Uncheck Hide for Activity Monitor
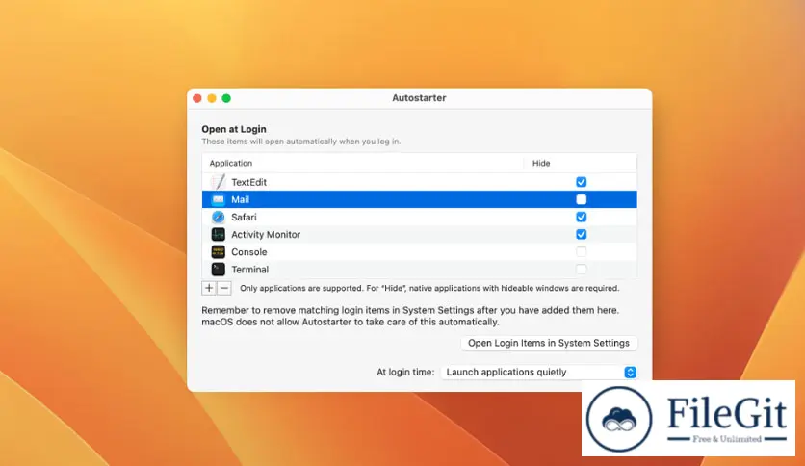Viewport: 805px width, 466px height. tap(582, 234)
